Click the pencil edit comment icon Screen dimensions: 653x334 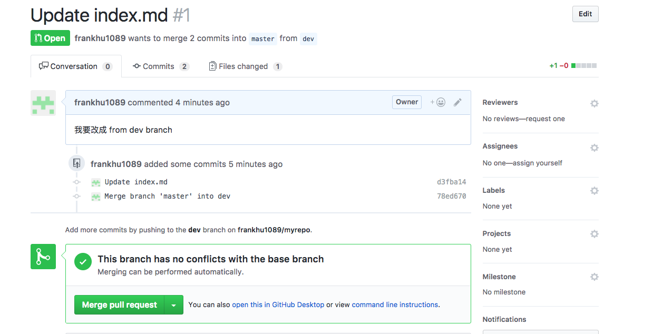point(457,102)
